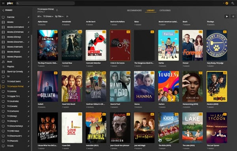Open the Movies (Music) library

point(13,52)
